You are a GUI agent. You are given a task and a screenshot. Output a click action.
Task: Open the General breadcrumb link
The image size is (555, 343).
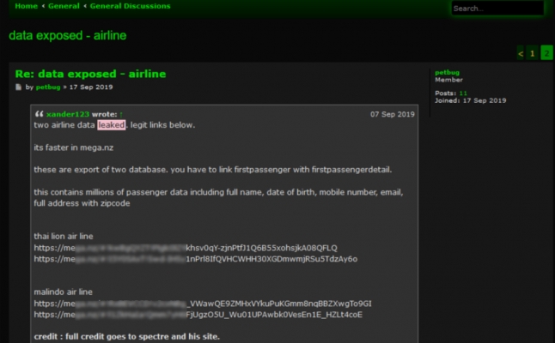(x=64, y=6)
